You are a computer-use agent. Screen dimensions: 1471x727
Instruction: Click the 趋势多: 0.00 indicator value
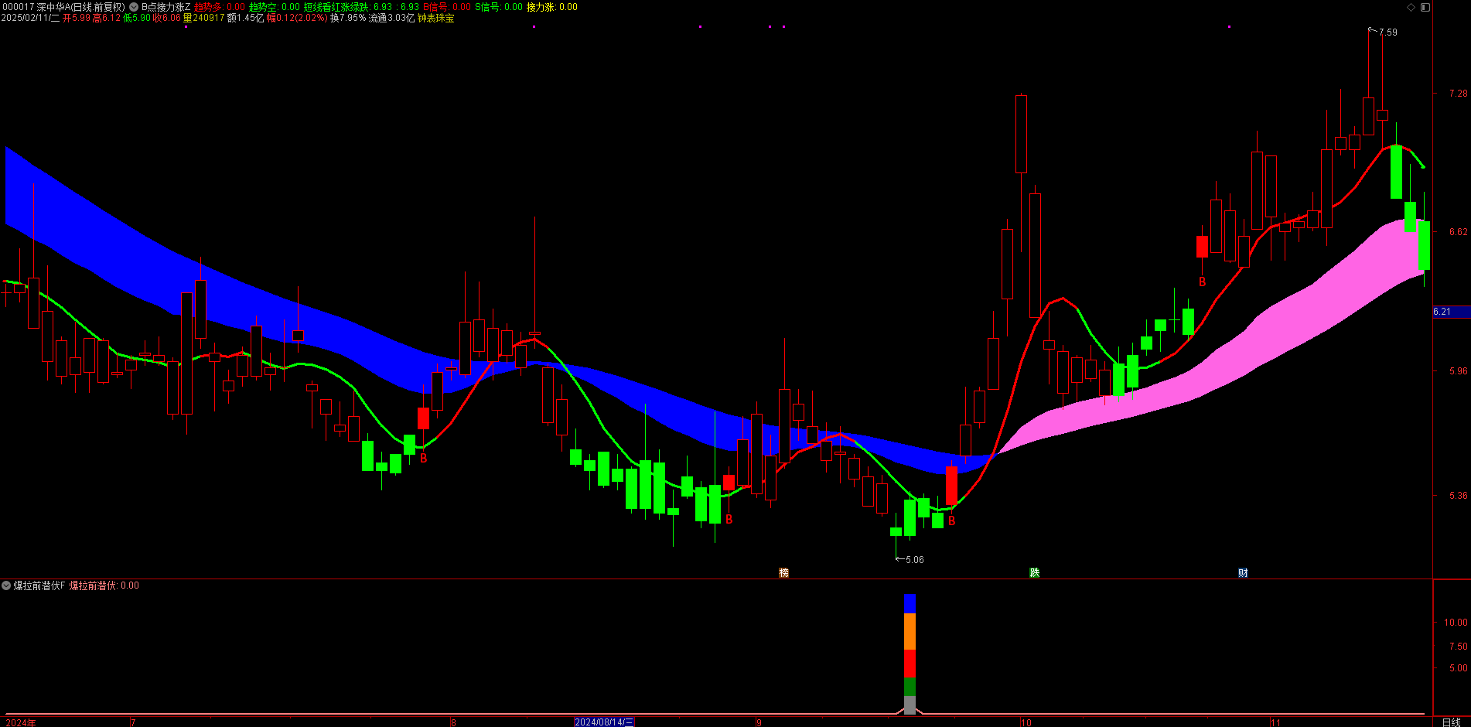coord(220,7)
